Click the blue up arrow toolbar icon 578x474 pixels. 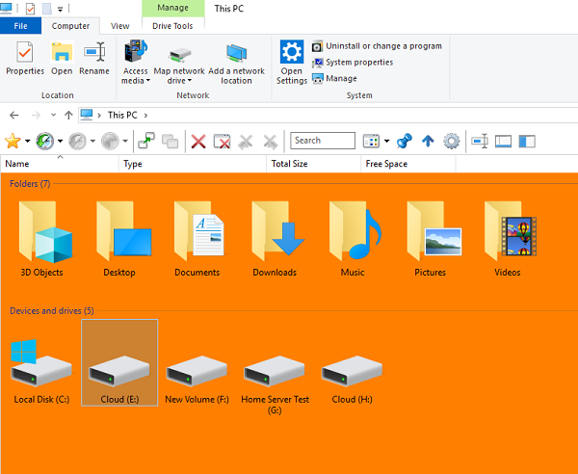(x=428, y=142)
